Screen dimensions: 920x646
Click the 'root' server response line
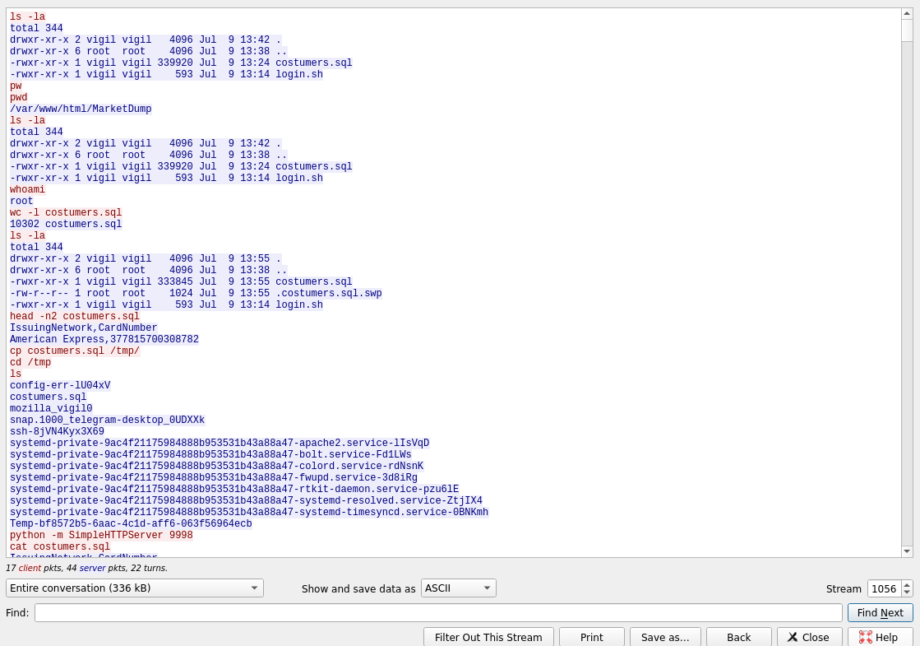(x=21, y=201)
